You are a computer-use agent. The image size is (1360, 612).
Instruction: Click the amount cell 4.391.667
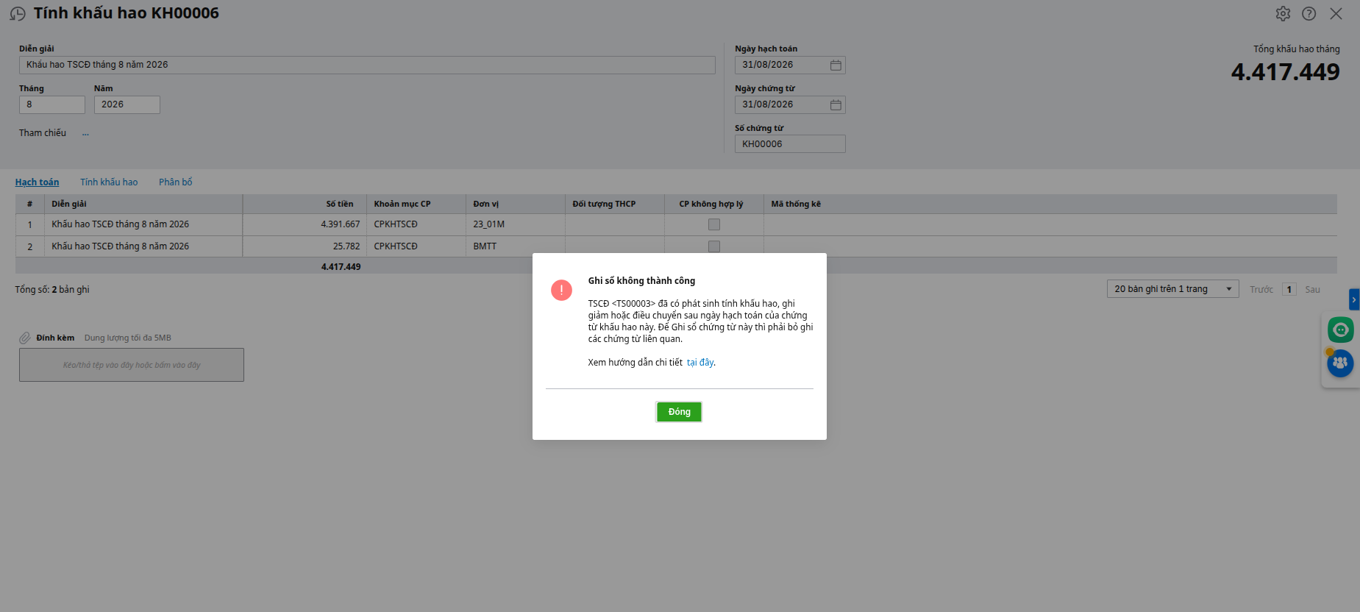(305, 224)
